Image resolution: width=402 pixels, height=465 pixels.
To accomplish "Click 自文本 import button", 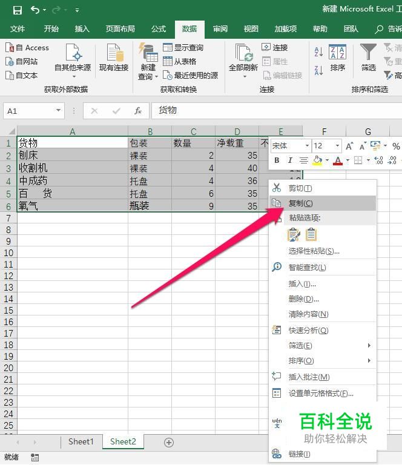I will tap(22, 76).
